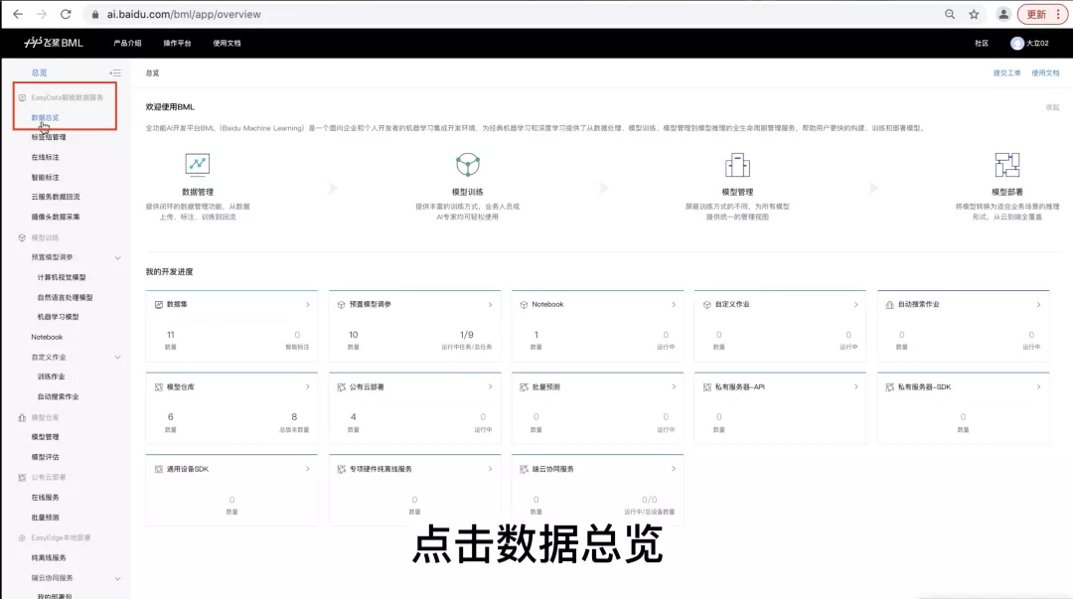This screenshot has height=599, width=1073.
Task: Collapse the 自定义作业 sidebar group
Action: [117, 357]
